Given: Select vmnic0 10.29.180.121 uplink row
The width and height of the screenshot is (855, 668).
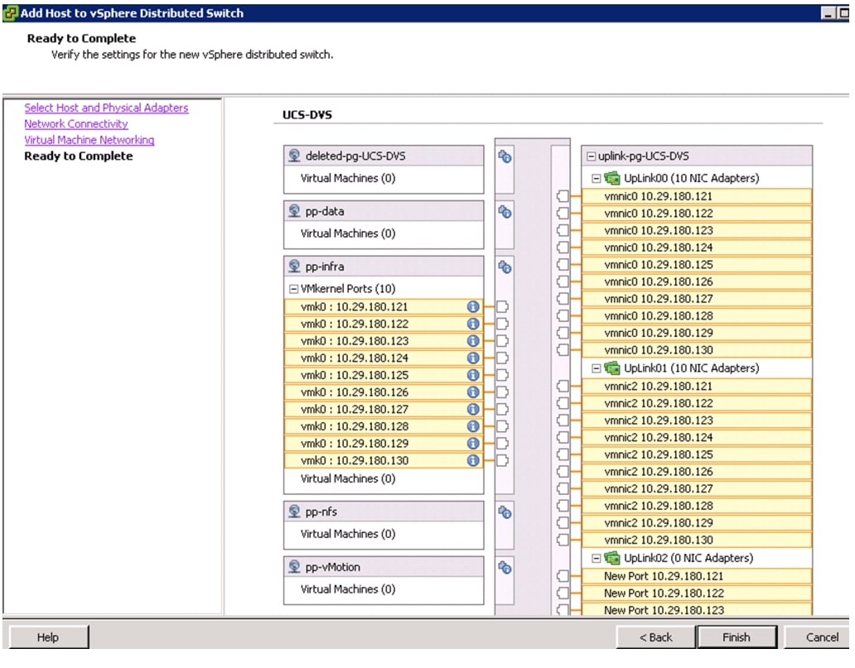Looking at the screenshot, I should pyautogui.click(x=697, y=196).
